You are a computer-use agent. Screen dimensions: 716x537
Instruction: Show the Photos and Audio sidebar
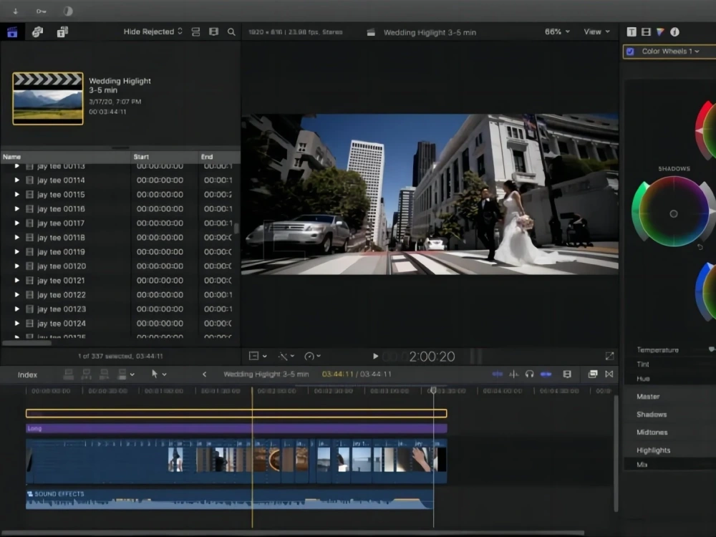(37, 32)
